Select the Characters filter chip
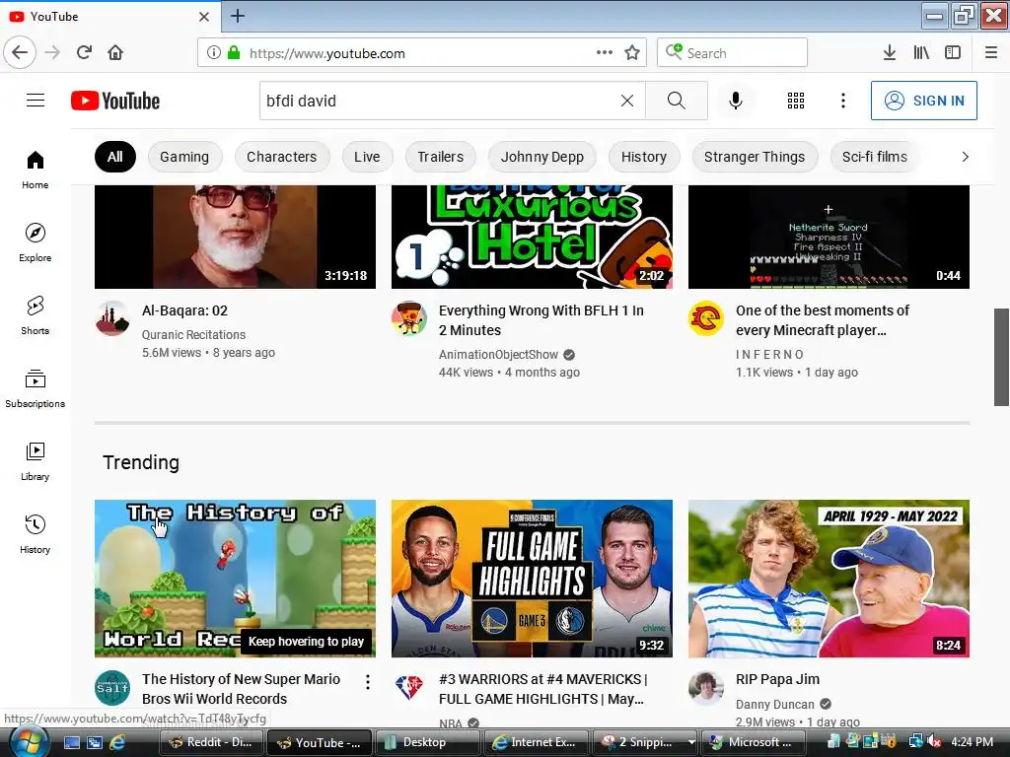1010x757 pixels. [281, 157]
